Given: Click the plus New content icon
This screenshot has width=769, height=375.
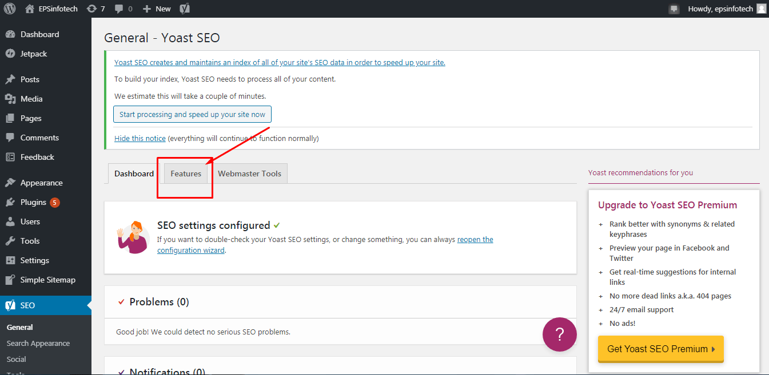Looking at the screenshot, I should click(147, 9).
